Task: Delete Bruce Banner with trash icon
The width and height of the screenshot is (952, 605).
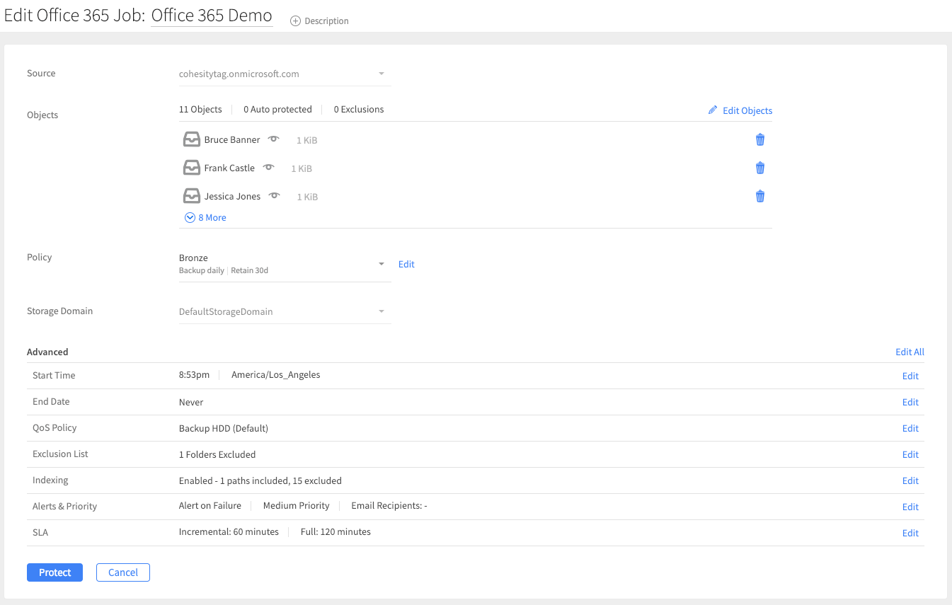Action: point(760,139)
